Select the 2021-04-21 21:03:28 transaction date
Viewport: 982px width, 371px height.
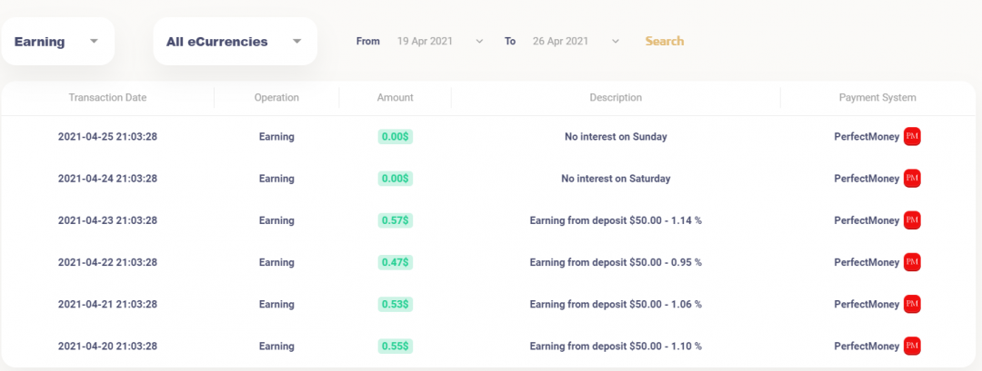point(107,304)
